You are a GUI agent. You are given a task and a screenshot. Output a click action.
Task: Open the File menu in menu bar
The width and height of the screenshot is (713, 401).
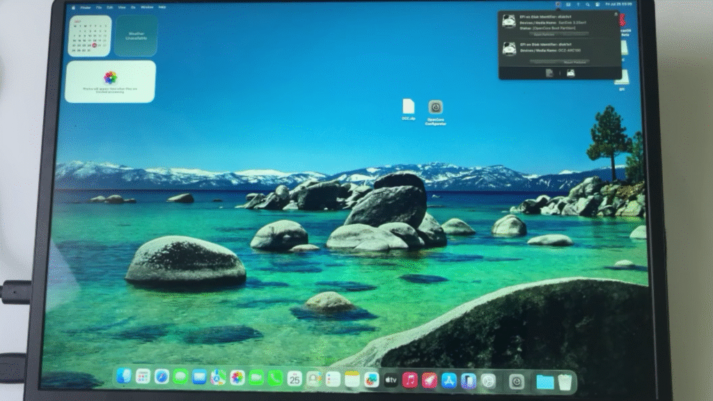tap(100, 7)
